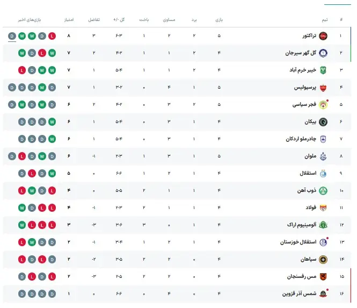Click the Esteghlal blue club logo

(x=323, y=174)
